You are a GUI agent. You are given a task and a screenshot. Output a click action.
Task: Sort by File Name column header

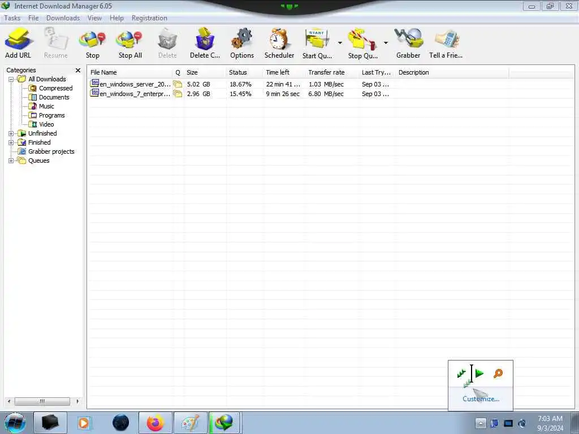(131, 72)
